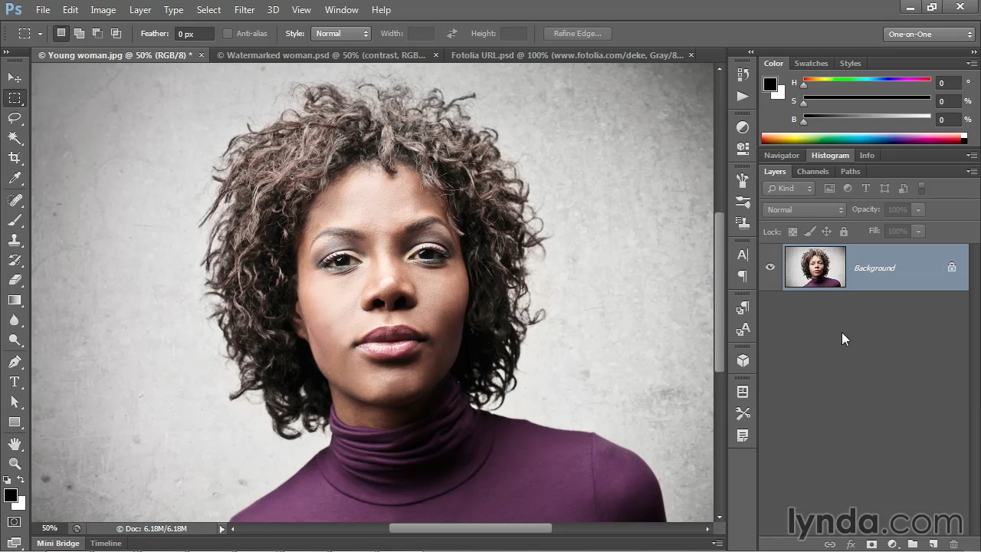981x552 pixels.
Task: Select the Hand tool
Action: [x=15, y=444]
